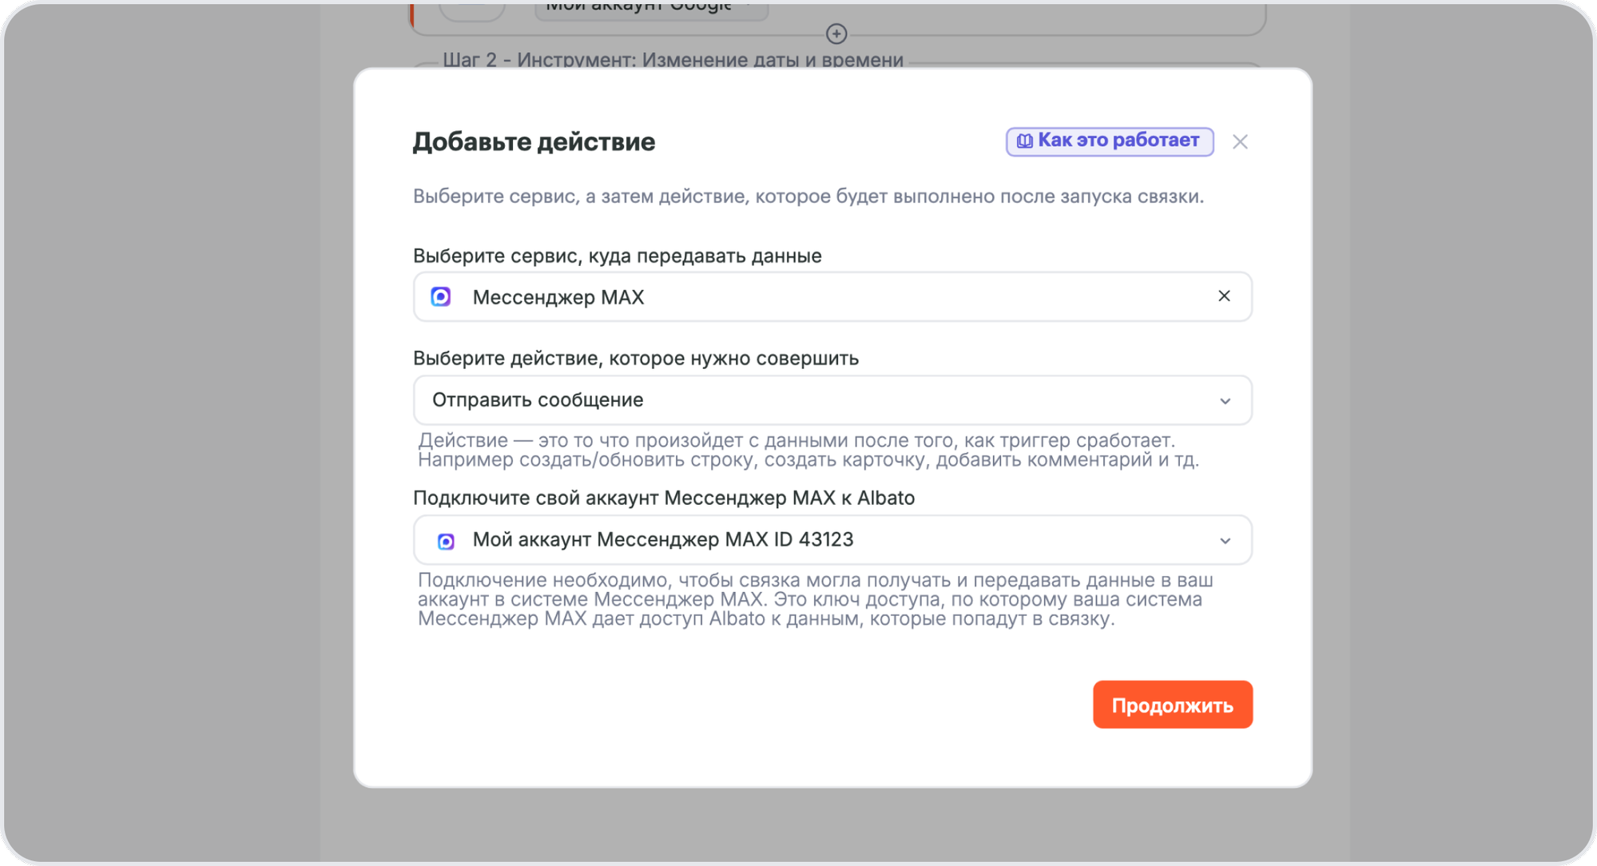
Task: Click the Мессенджер MAX icon in account field
Action: click(x=448, y=540)
